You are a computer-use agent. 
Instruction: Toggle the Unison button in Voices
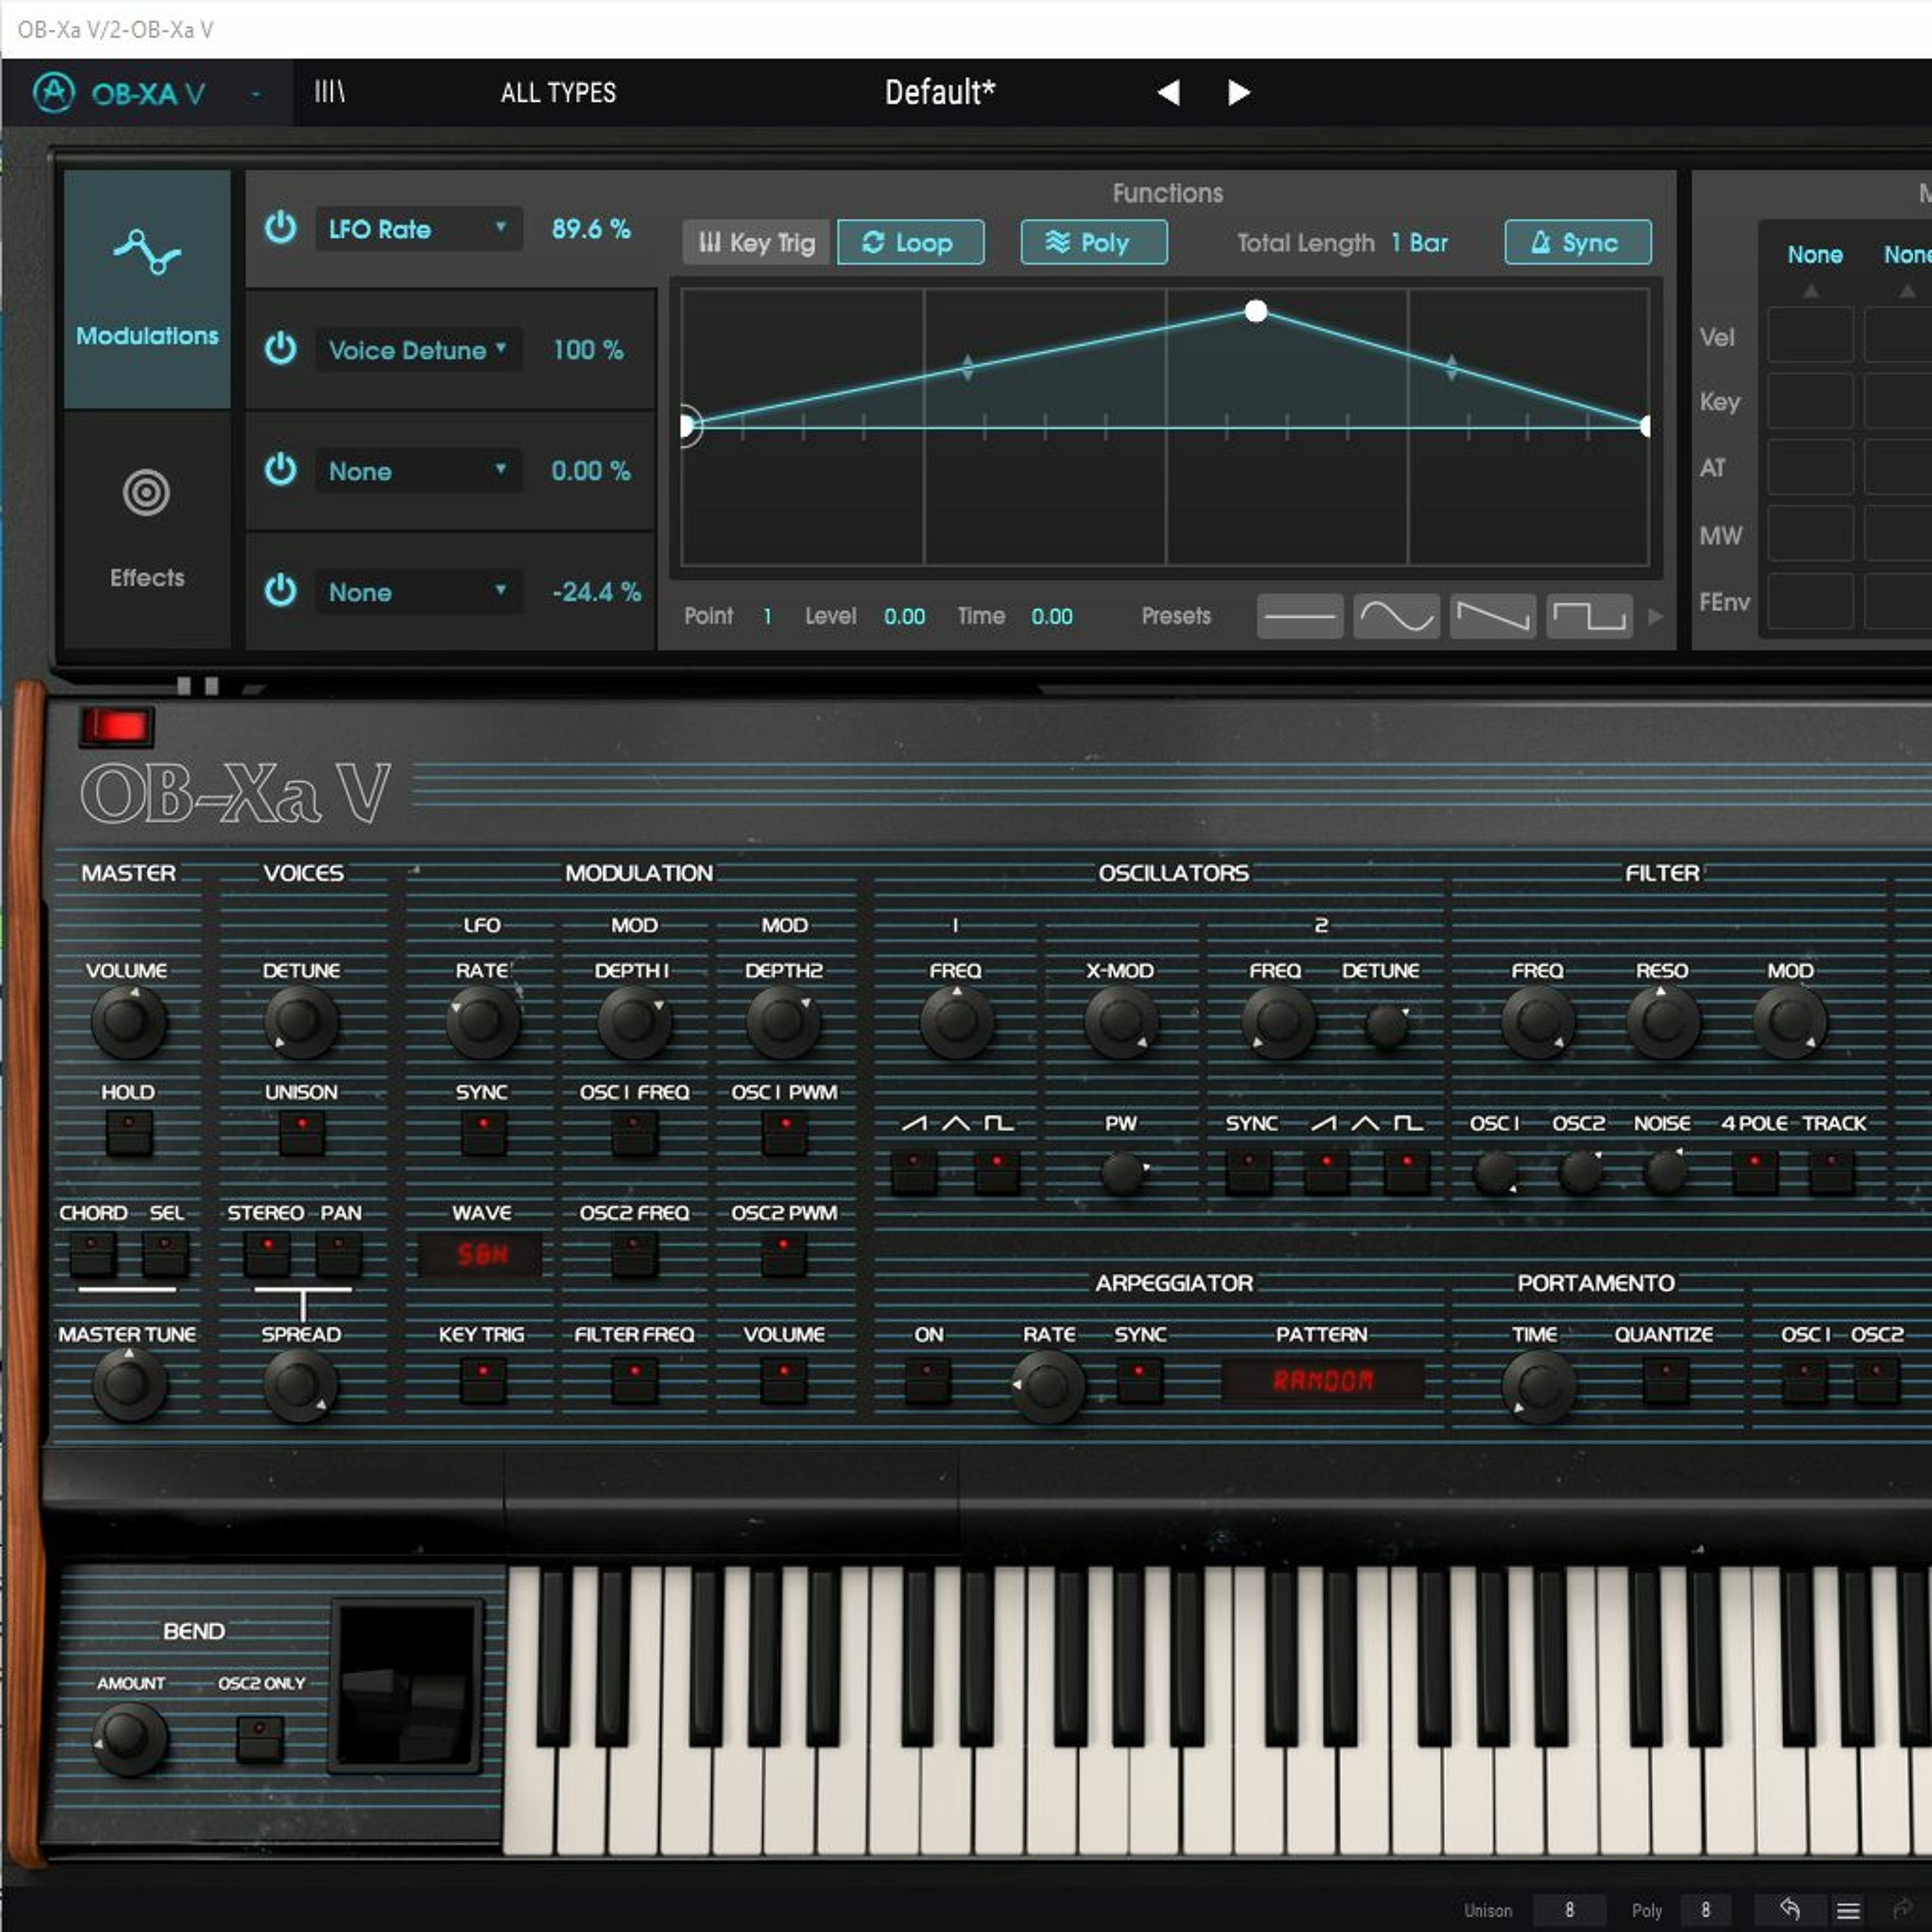(x=301, y=1133)
